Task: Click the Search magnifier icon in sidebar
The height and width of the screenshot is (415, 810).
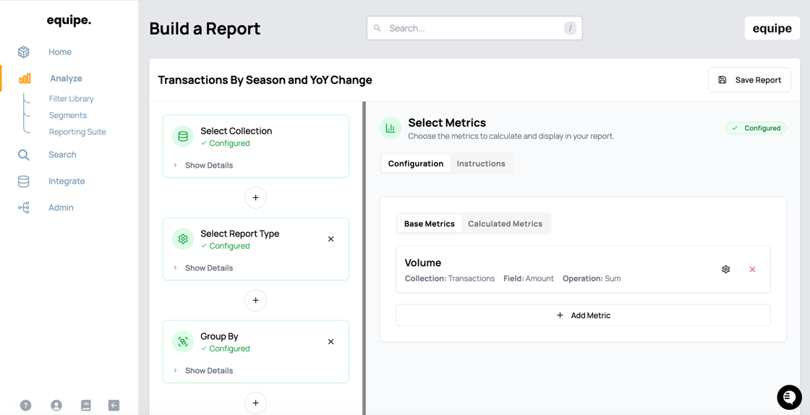Action: click(23, 155)
